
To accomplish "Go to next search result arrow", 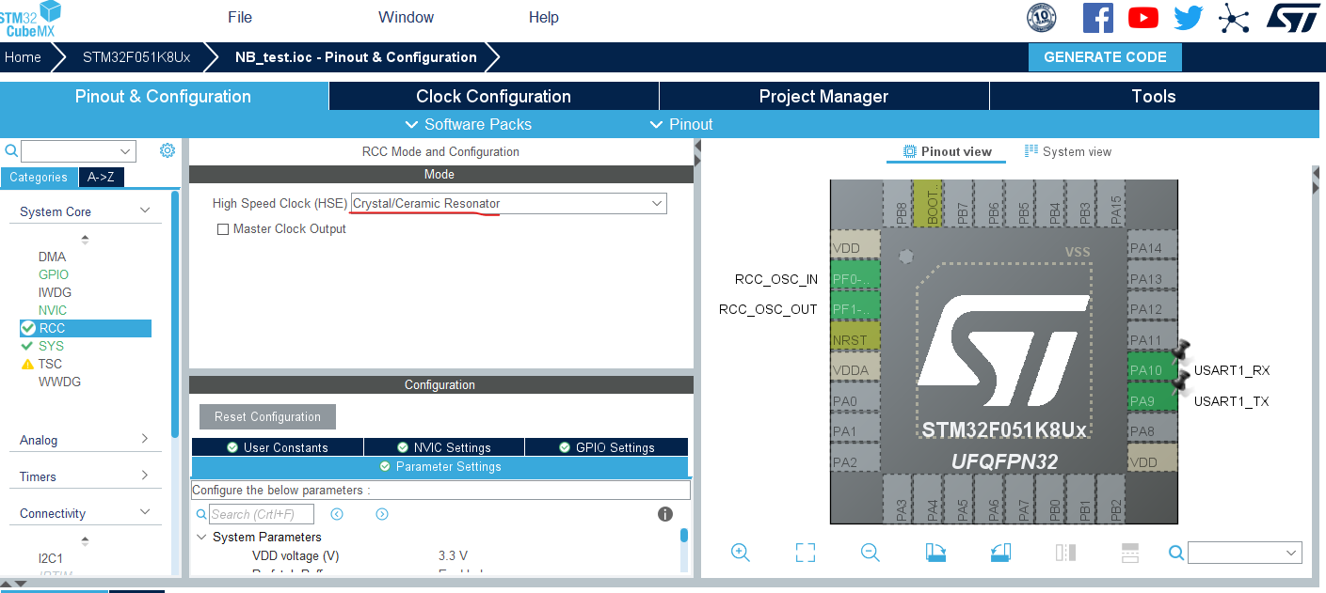I will [x=382, y=514].
